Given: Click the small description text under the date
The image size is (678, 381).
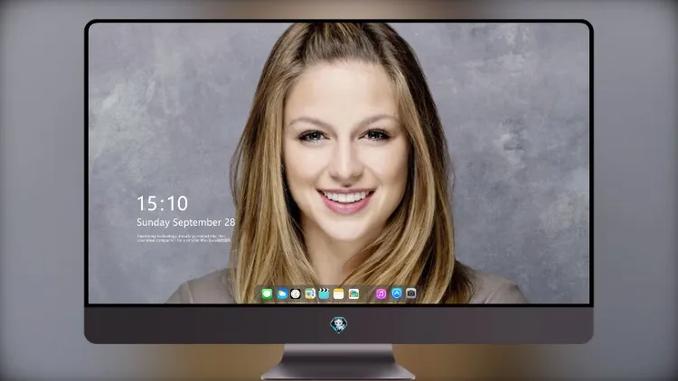Looking at the screenshot, I should pos(183,238).
